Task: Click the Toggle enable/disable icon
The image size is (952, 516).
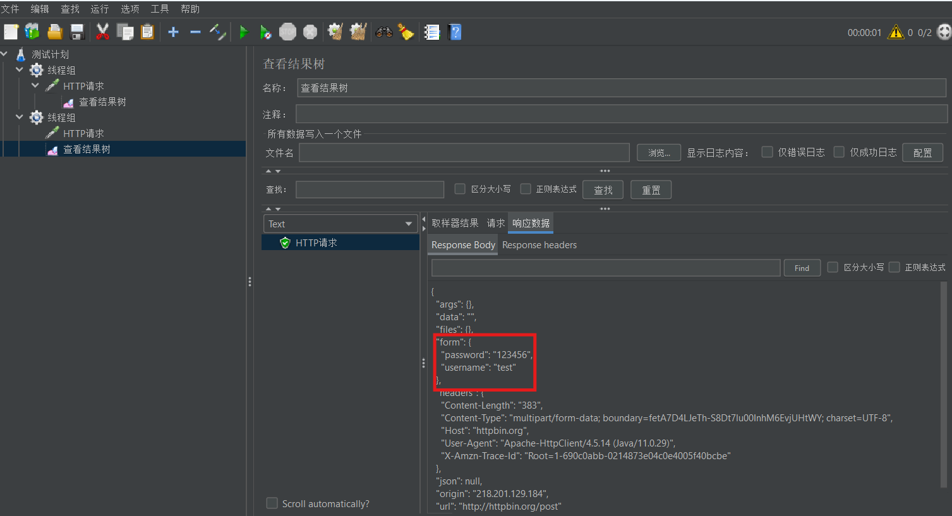Action: pyautogui.click(x=217, y=32)
